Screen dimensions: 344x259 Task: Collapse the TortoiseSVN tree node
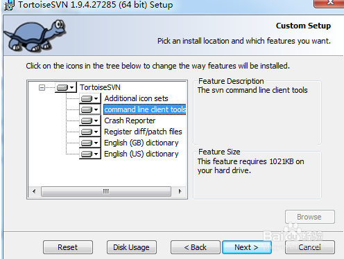42,87
